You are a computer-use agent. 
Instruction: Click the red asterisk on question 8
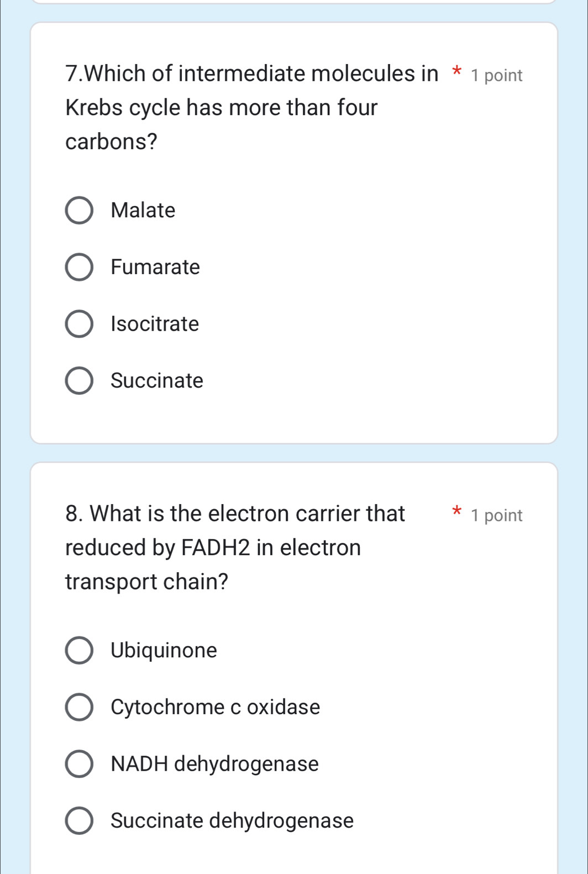tap(456, 512)
